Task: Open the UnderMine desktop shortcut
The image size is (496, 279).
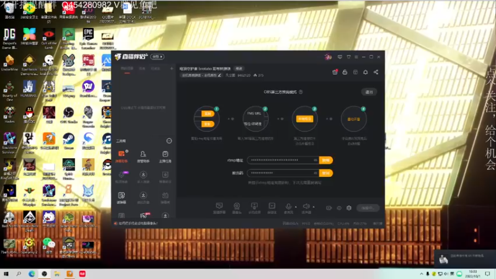Action: coord(9,63)
